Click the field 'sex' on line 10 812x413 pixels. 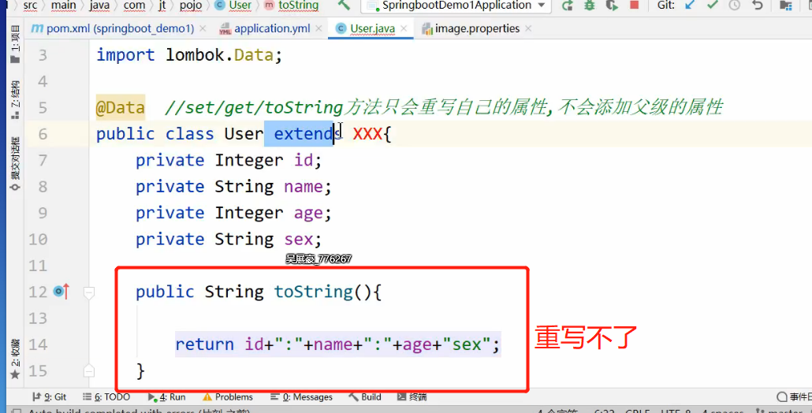(x=298, y=239)
